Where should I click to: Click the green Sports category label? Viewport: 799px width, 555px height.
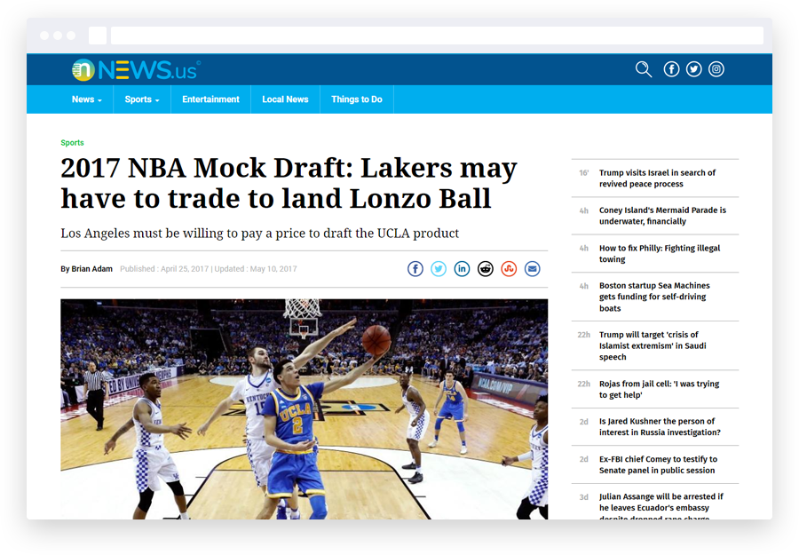[72, 143]
